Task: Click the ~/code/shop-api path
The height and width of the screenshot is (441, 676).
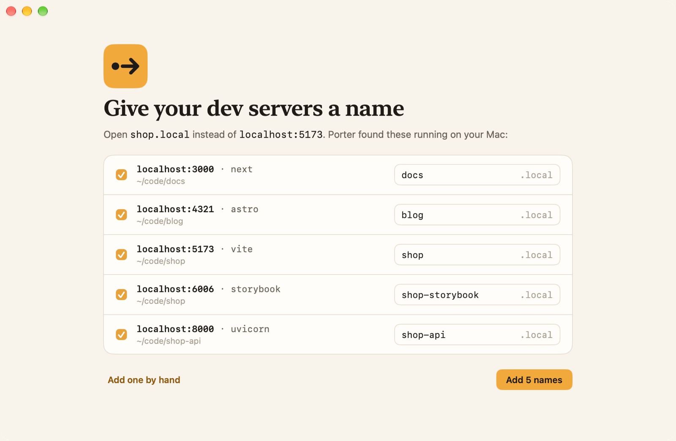Action: click(x=169, y=341)
